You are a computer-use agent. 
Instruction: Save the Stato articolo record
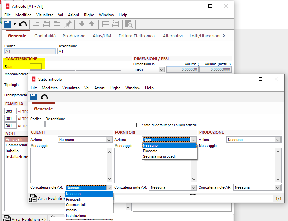click(33, 97)
